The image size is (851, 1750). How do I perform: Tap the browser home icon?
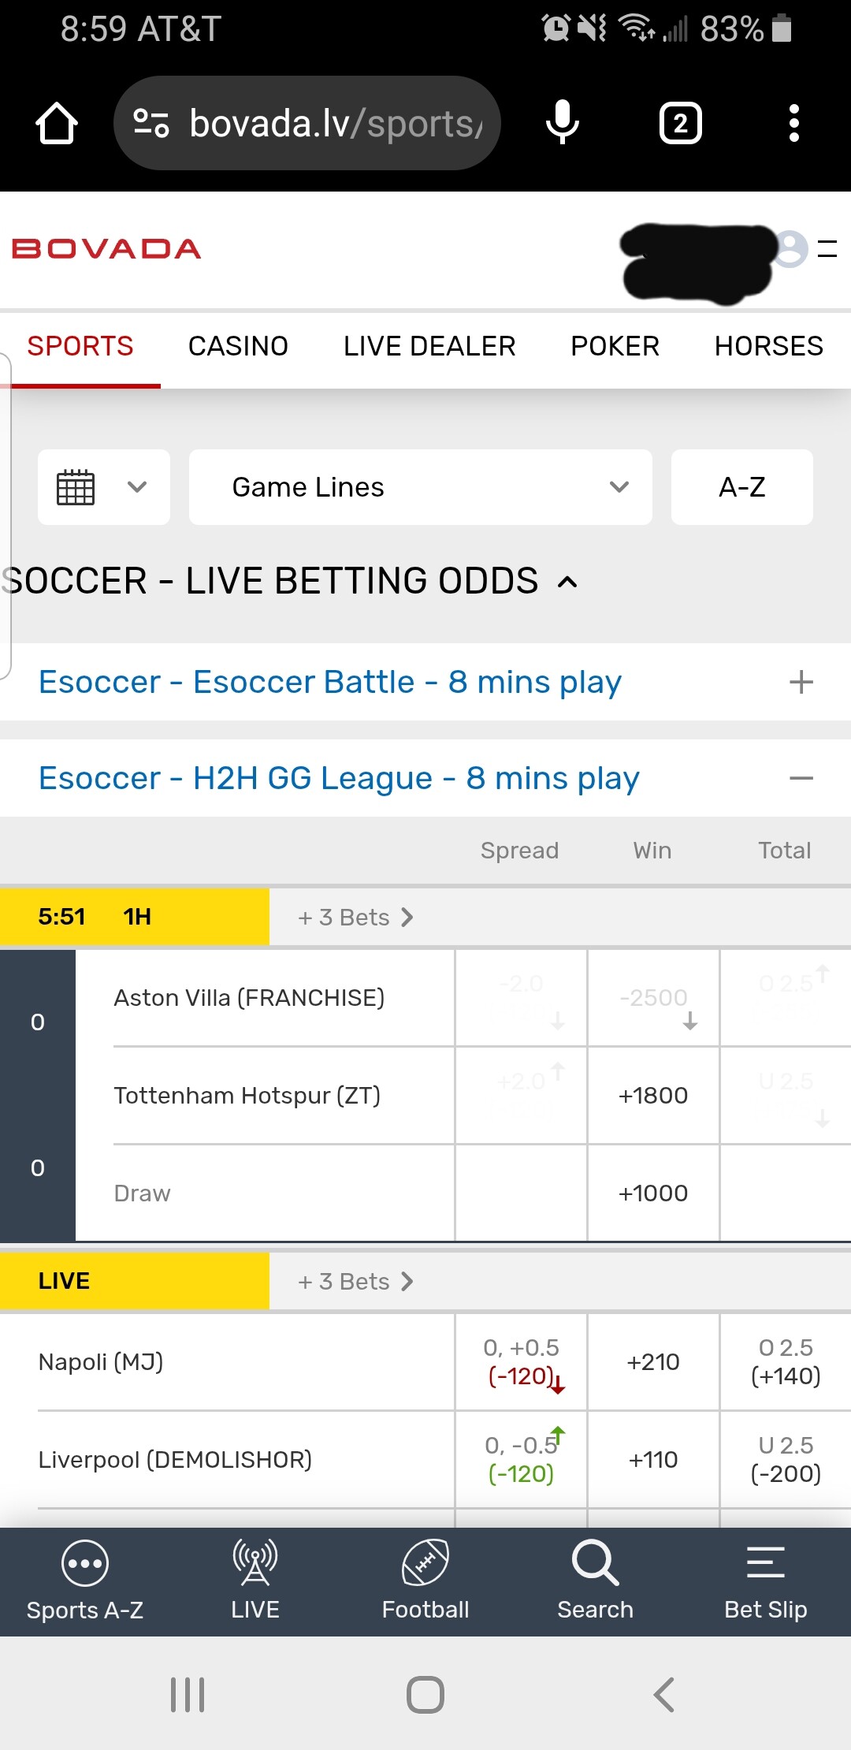57,124
